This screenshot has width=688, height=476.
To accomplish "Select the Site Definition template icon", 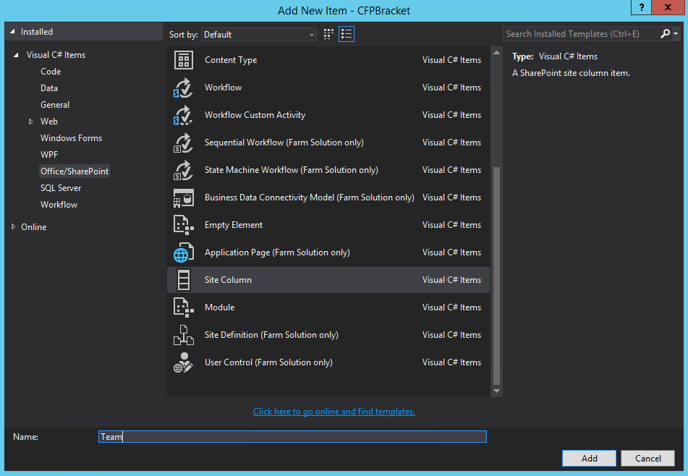I will (x=183, y=334).
